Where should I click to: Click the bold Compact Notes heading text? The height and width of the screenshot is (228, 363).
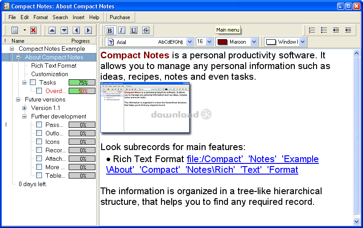(135, 55)
